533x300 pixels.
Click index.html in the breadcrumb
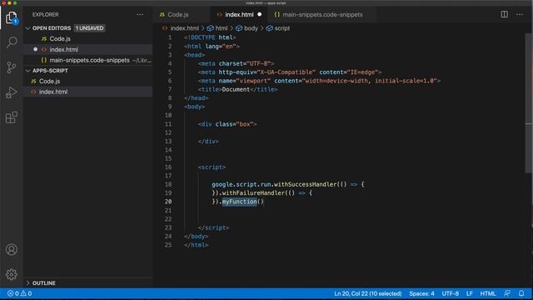pyautogui.click(x=185, y=28)
